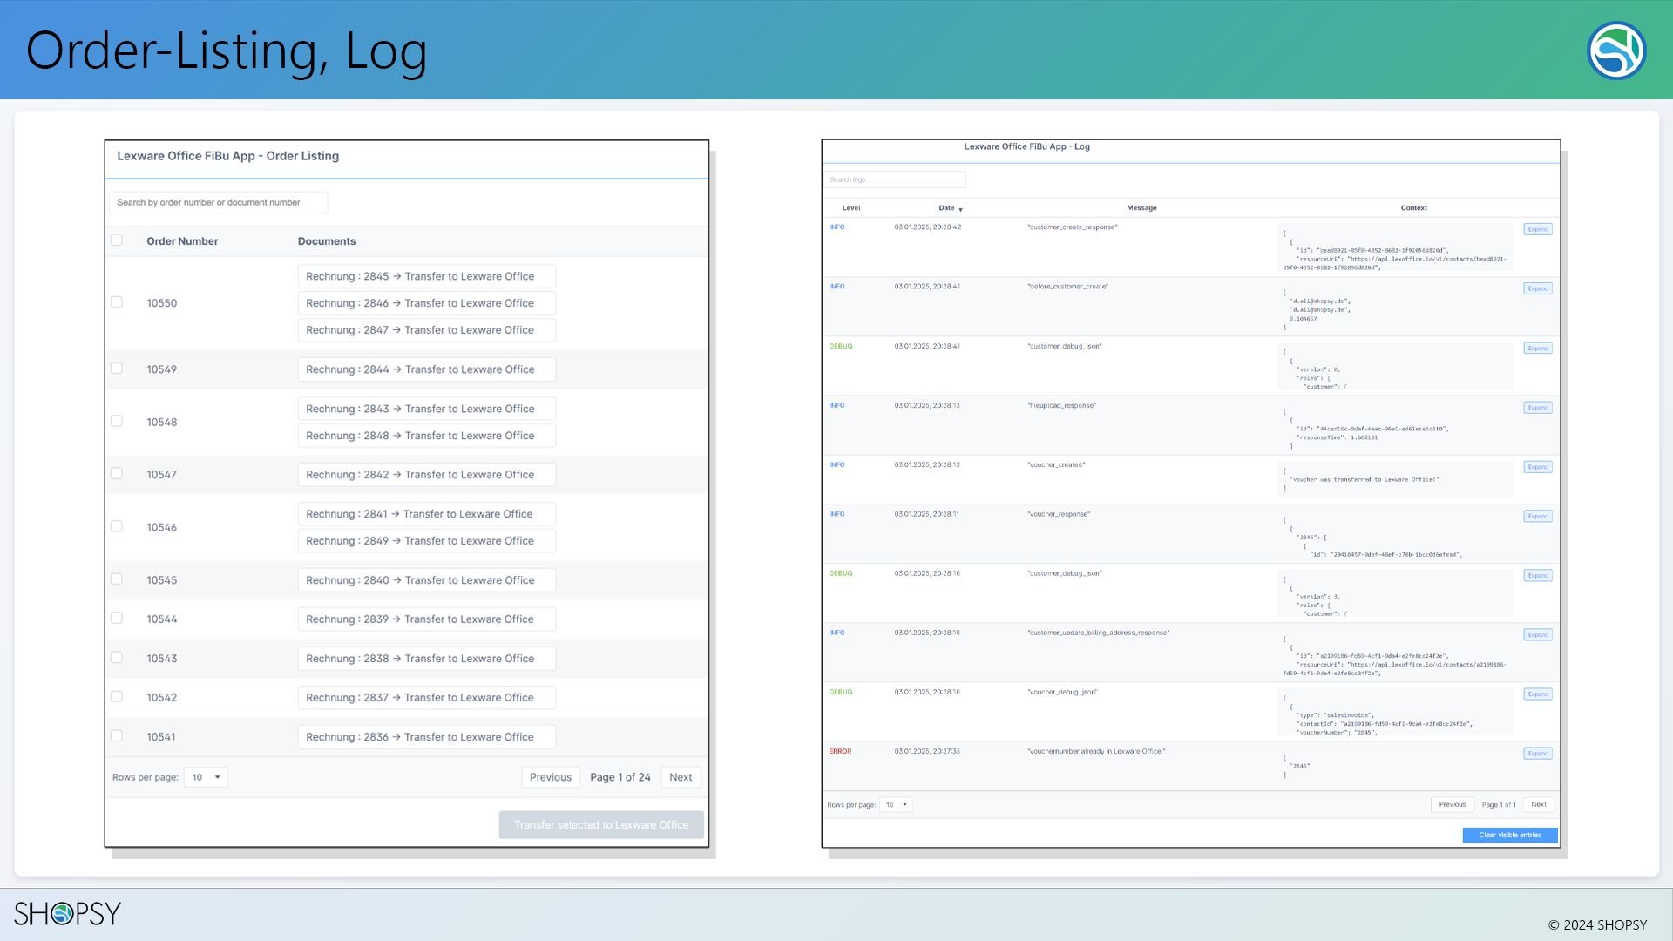Image resolution: width=1673 pixels, height=941 pixels.
Task: Click order number 10550 text
Action: (x=162, y=303)
